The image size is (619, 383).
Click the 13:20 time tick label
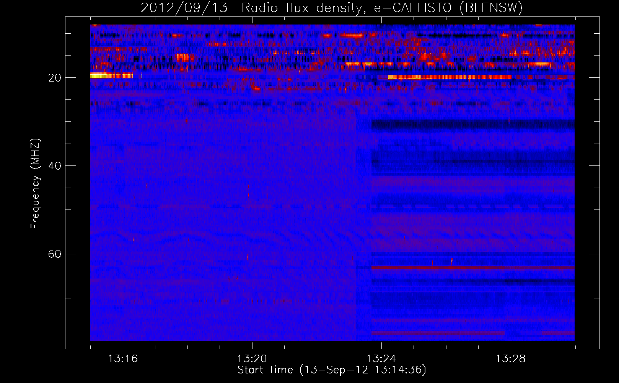(x=252, y=359)
